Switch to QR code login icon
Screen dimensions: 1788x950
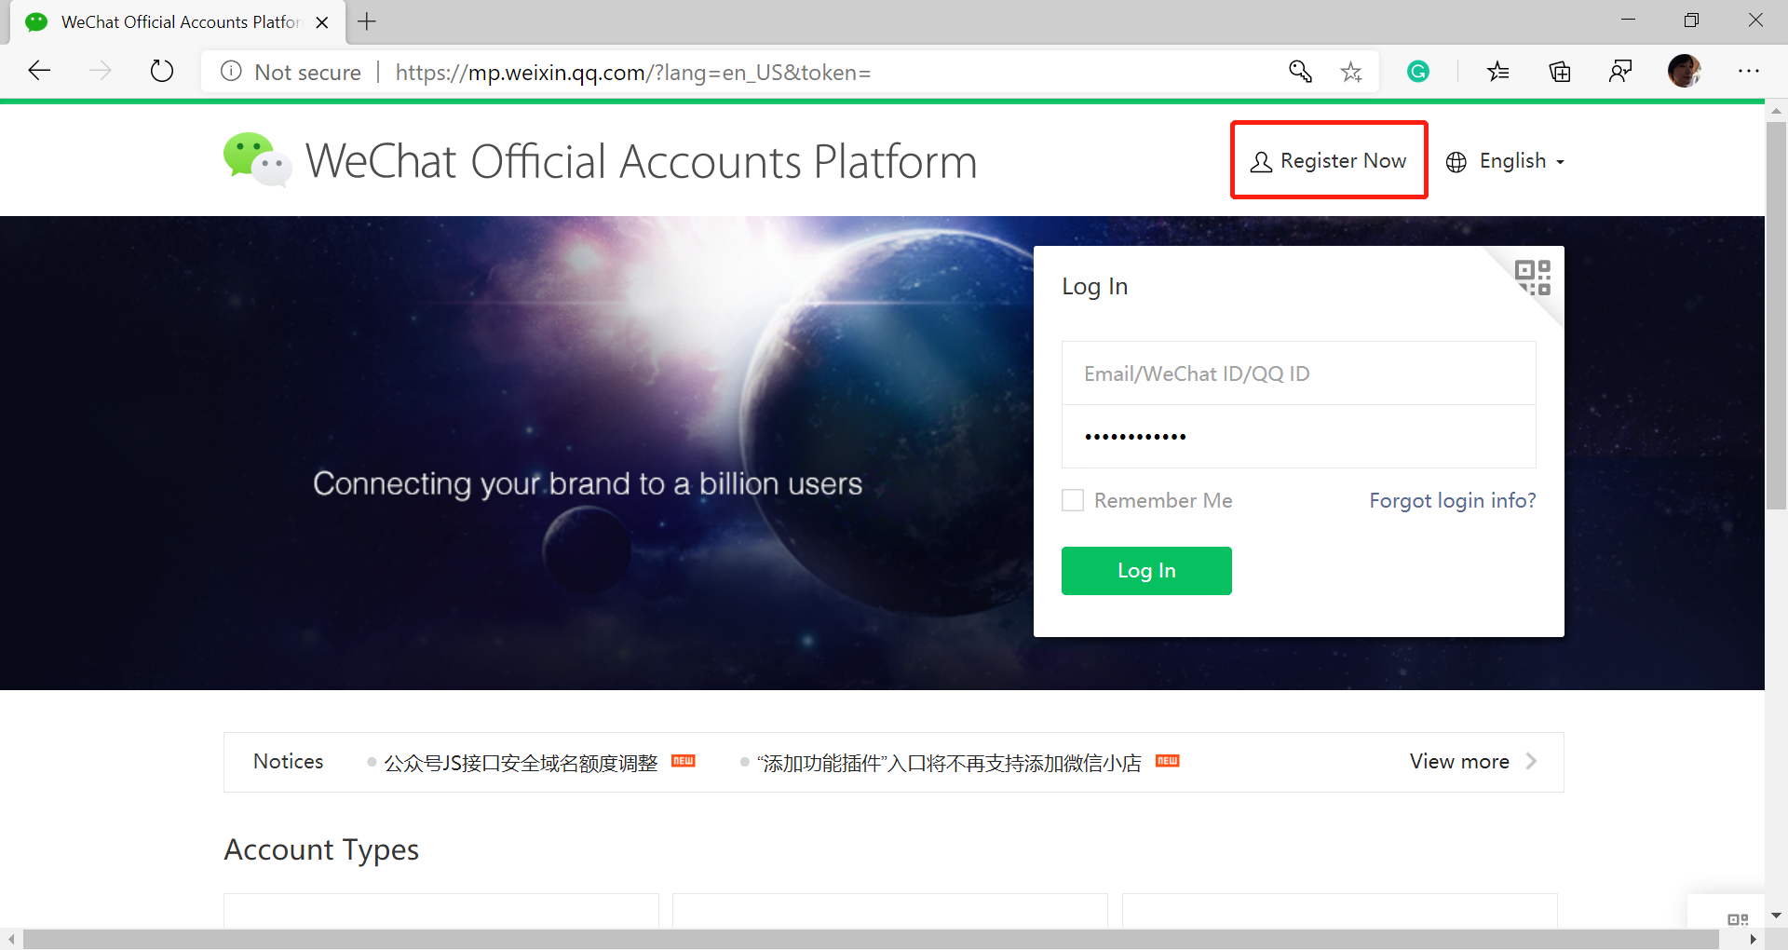1533,278
